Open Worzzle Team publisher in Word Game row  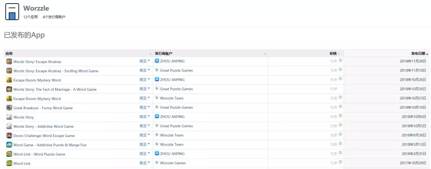point(172,145)
